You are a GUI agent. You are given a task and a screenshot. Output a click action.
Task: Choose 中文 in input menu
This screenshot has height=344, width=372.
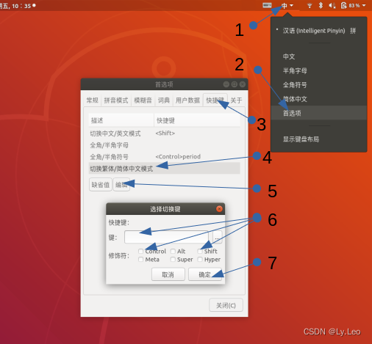click(x=318, y=56)
